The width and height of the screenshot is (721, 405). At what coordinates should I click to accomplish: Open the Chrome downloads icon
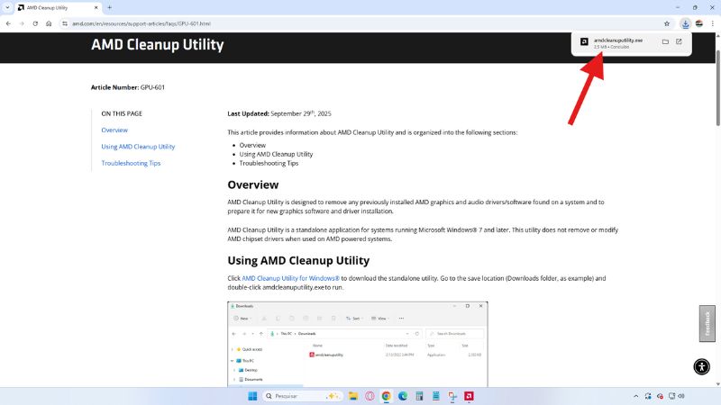(x=685, y=23)
